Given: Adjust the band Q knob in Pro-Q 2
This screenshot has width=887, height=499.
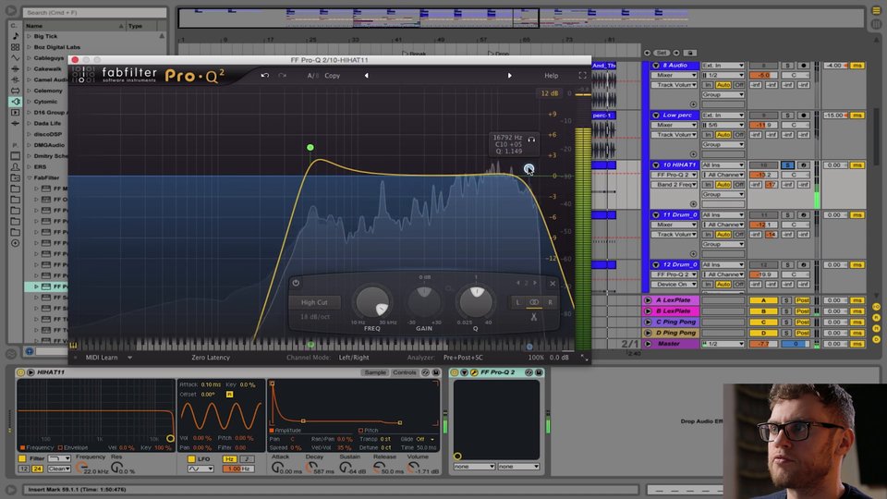Looking at the screenshot, I should pyautogui.click(x=476, y=303).
